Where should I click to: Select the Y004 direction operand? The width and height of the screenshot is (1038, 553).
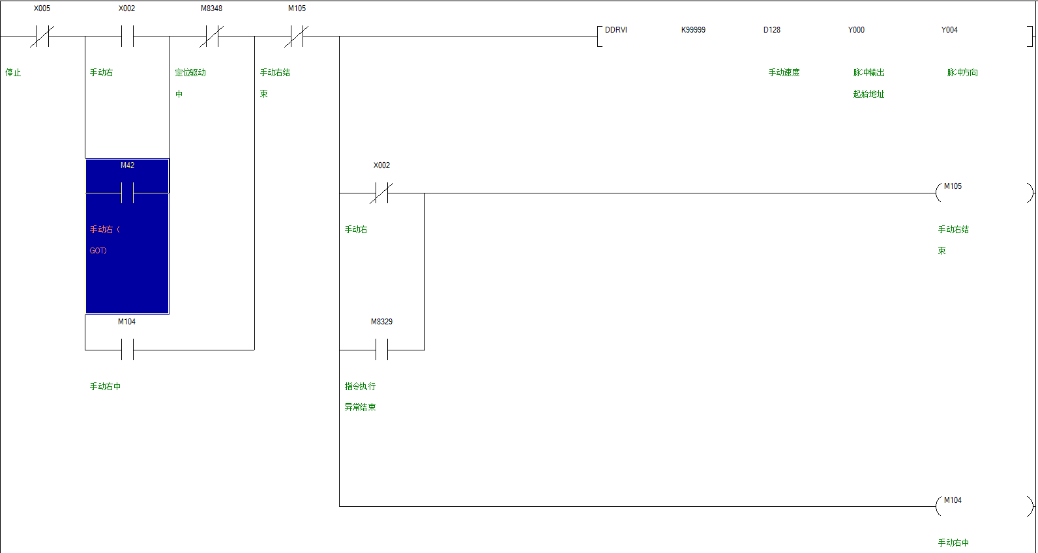click(x=949, y=30)
